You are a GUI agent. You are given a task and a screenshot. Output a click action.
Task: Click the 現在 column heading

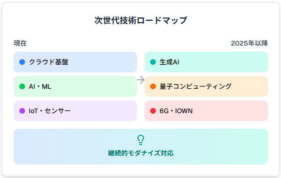click(20, 43)
